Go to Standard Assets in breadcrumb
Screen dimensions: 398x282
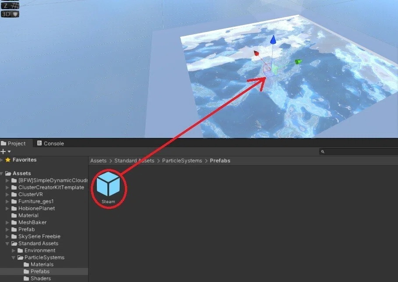point(134,161)
